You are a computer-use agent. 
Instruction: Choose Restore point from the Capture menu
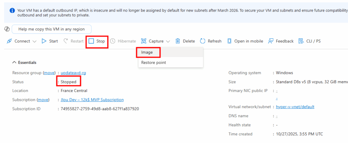154,62
